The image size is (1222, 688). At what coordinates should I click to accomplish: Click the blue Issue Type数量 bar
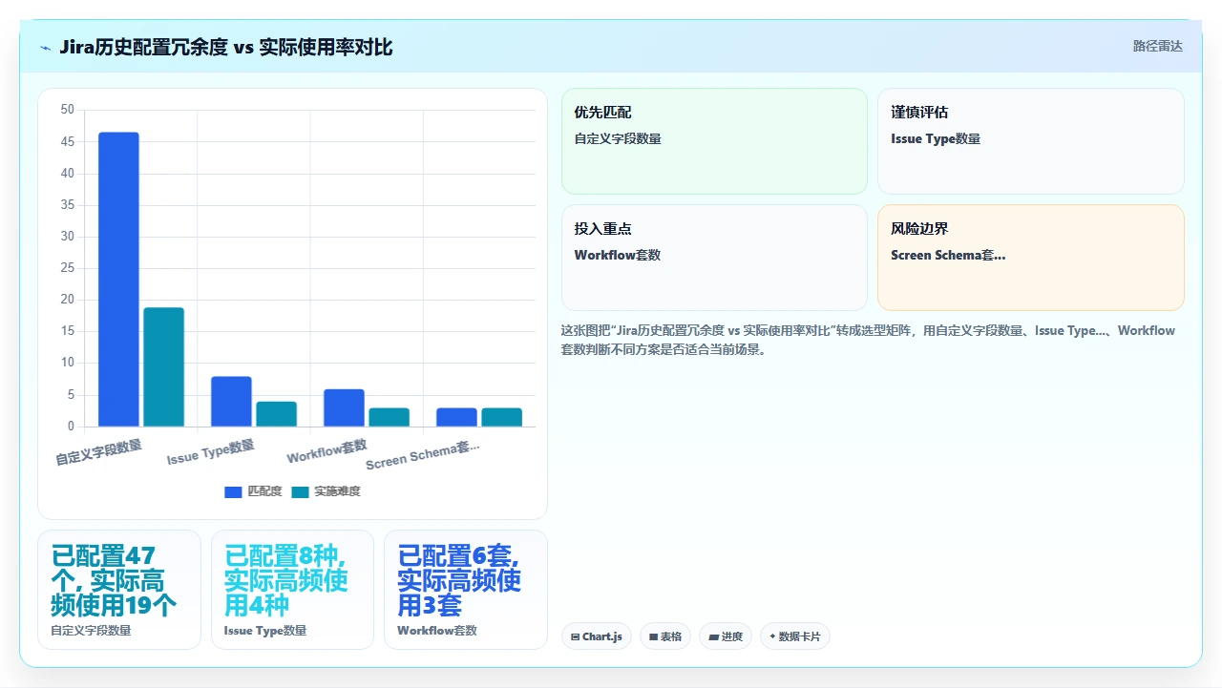[x=231, y=402]
